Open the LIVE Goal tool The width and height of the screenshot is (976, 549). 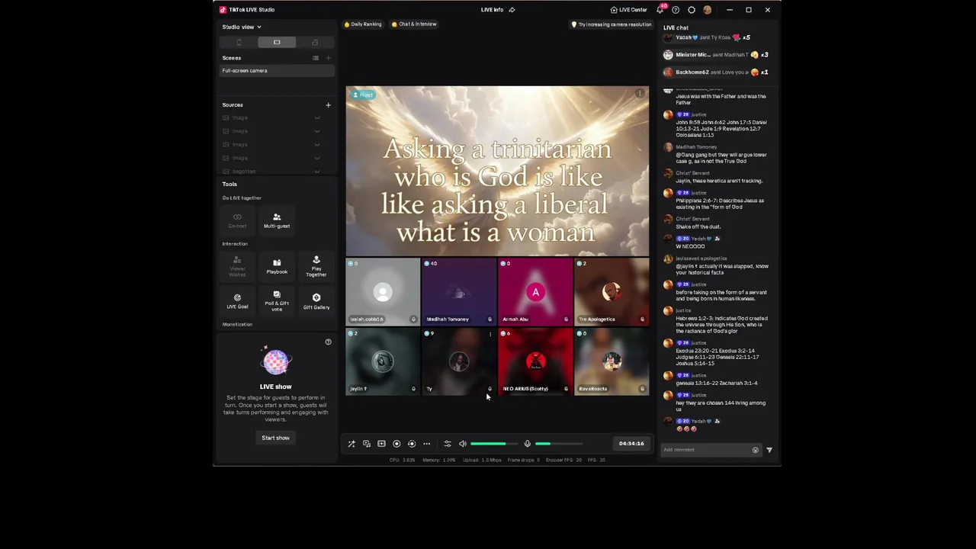pyautogui.click(x=237, y=301)
